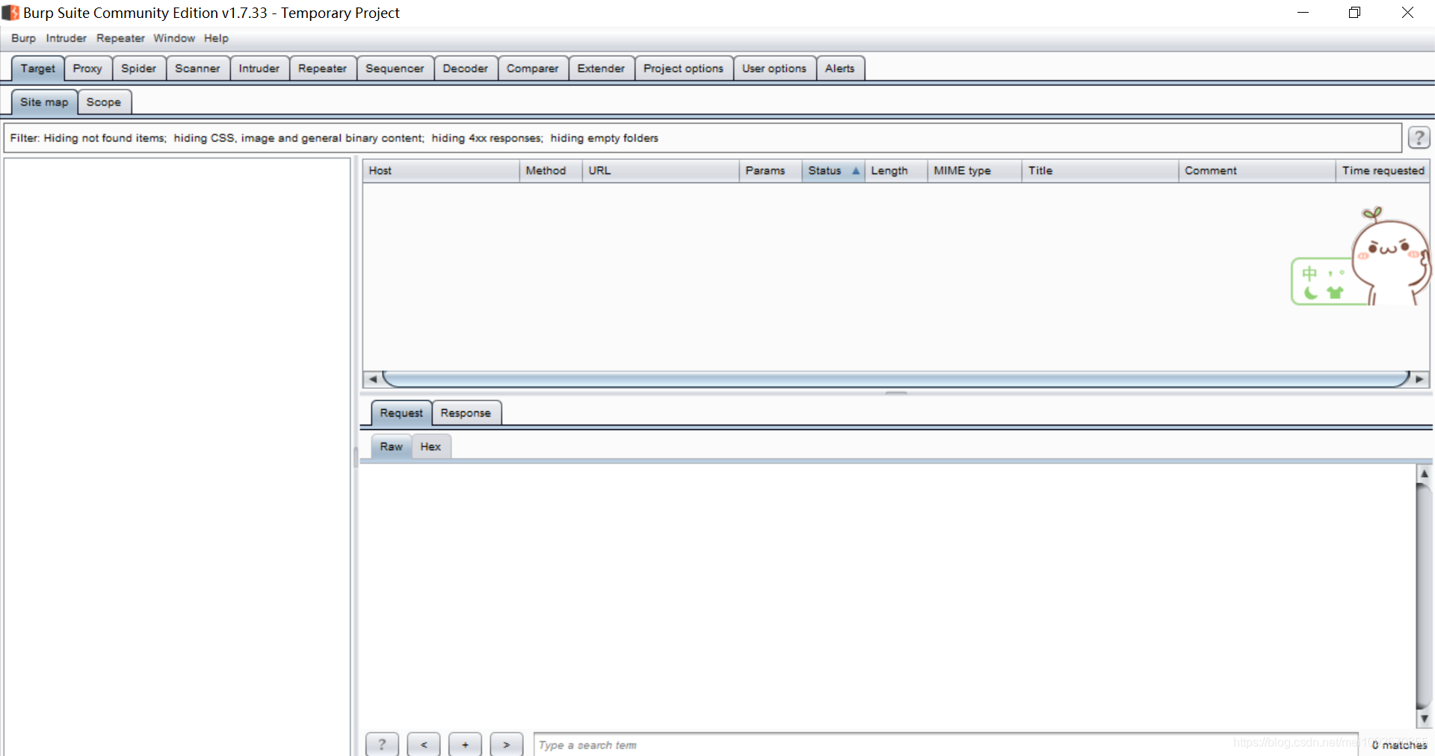This screenshot has height=756, width=1435.
Task: Close the Burp Suite window
Action: [x=1407, y=13]
